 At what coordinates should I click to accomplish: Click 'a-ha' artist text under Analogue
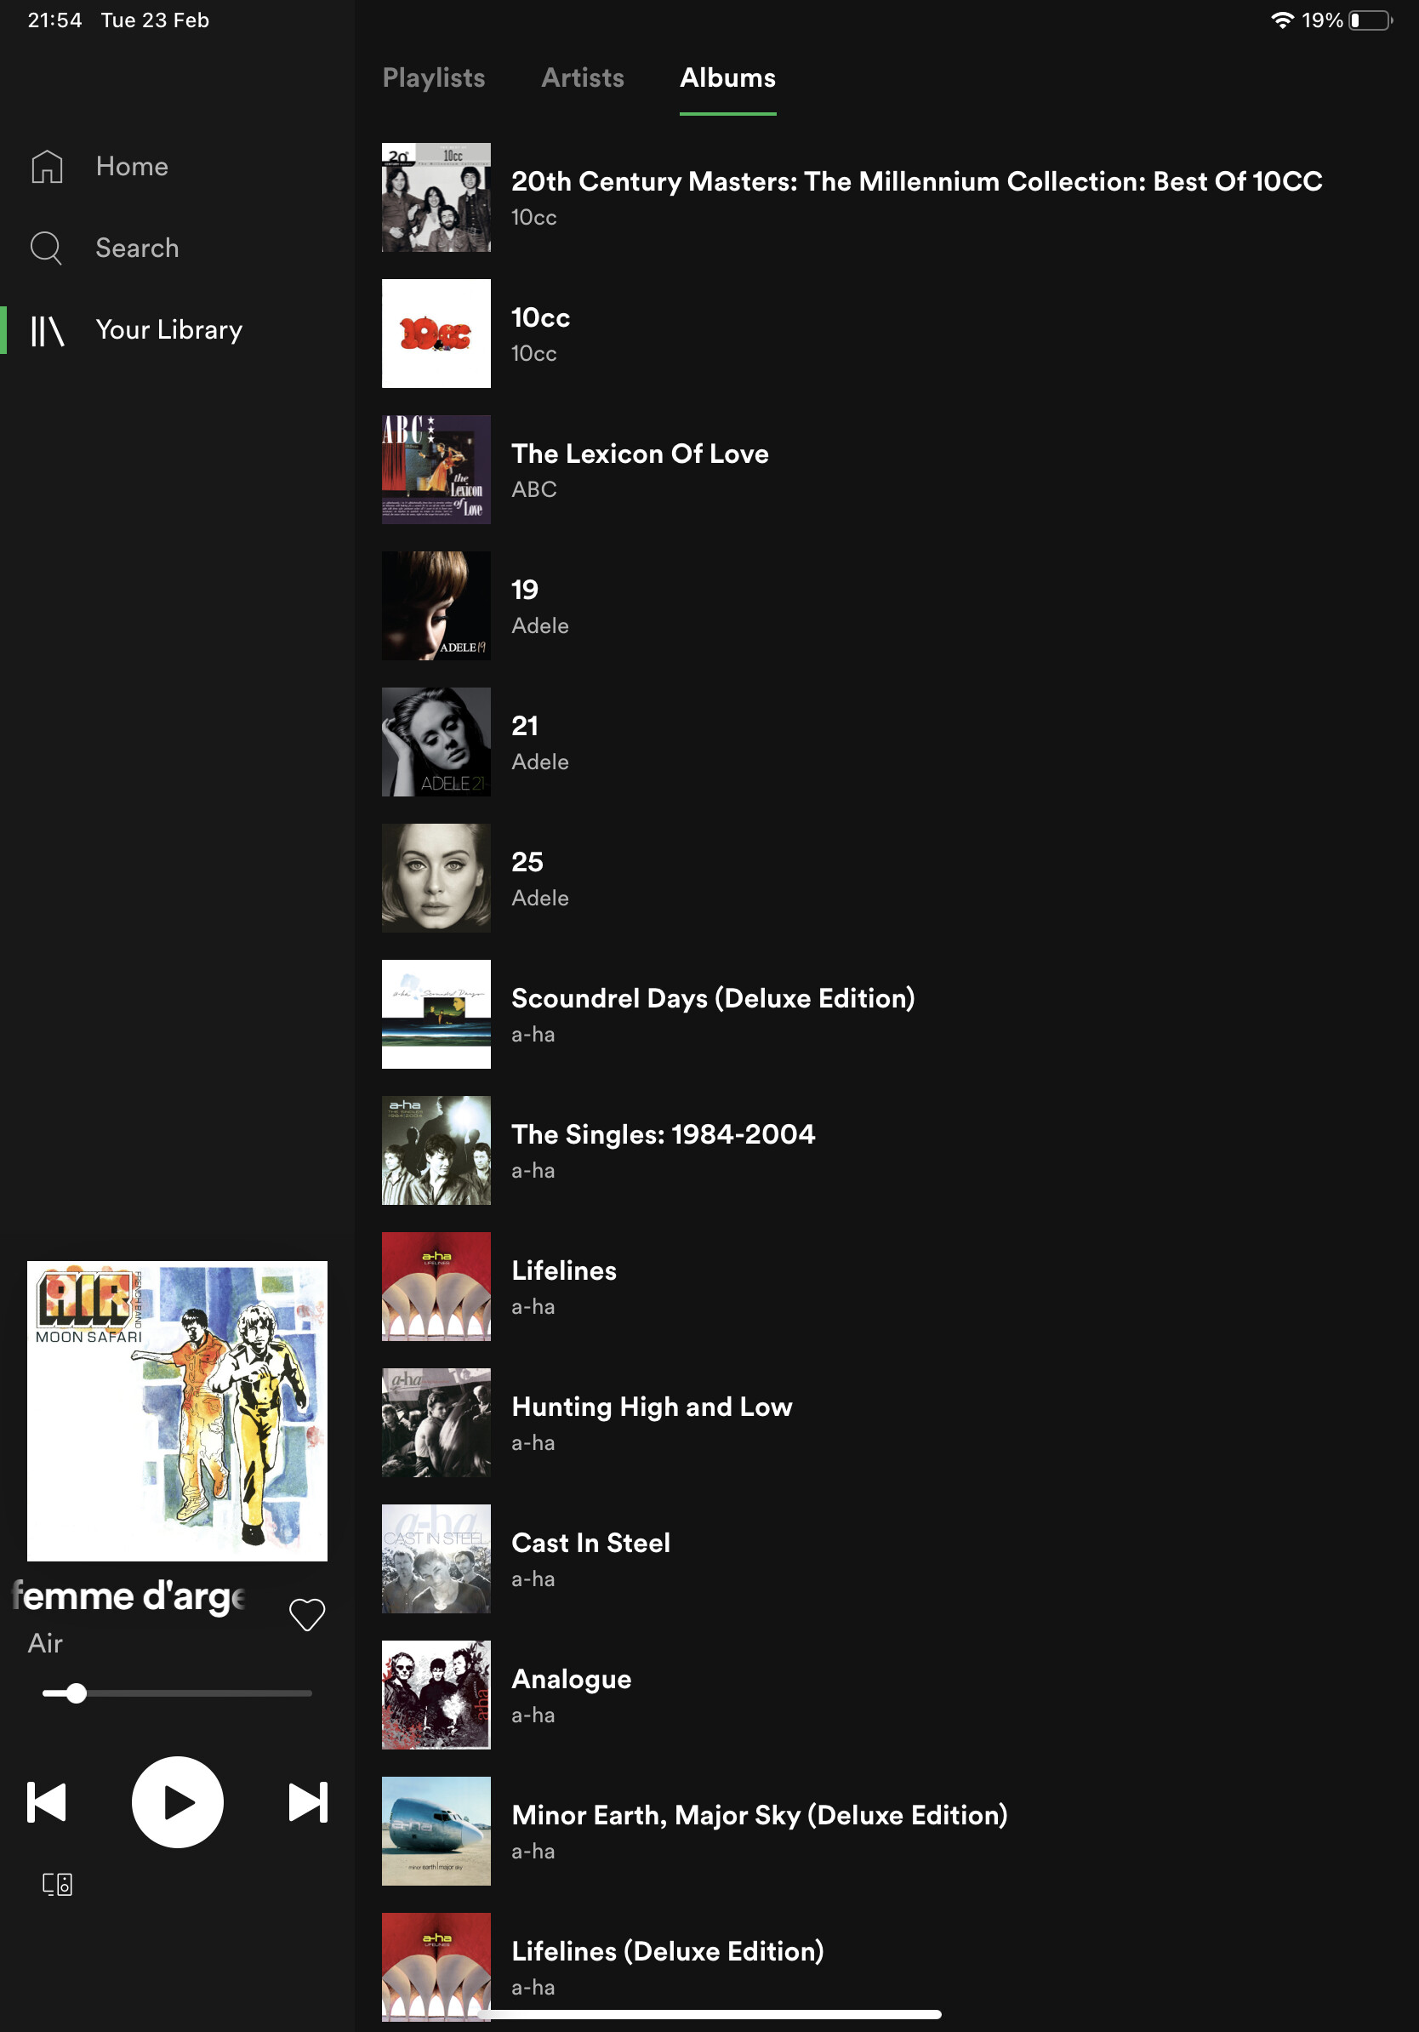[x=533, y=1715]
